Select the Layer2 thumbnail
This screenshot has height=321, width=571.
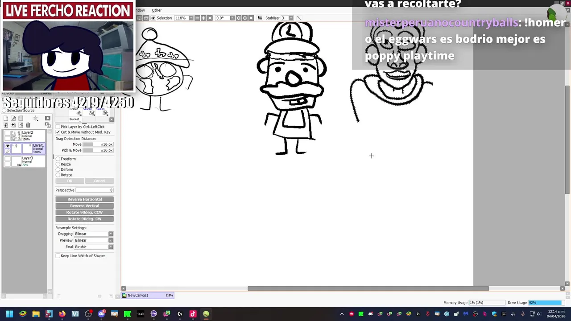coord(17,136)
